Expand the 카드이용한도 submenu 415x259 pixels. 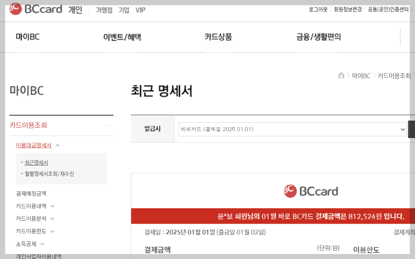pyautogui.click(x=52, y=232)
